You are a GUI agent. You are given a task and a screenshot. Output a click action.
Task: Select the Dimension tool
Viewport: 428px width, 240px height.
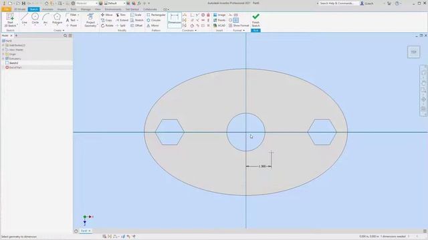175,19
